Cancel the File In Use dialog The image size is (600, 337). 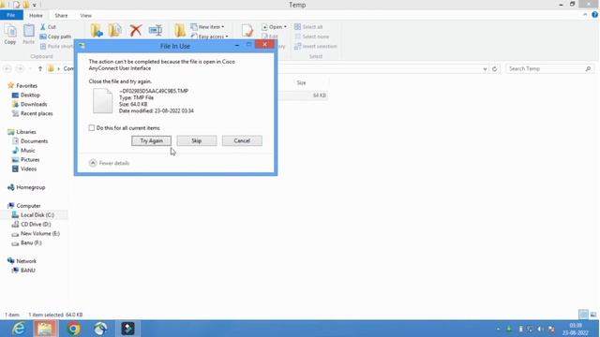click(x=242, y=140)
